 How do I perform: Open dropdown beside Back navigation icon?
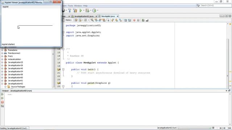pos(83,20)
